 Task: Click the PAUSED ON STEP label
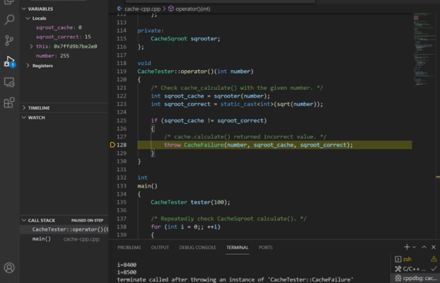click(87, 221)
